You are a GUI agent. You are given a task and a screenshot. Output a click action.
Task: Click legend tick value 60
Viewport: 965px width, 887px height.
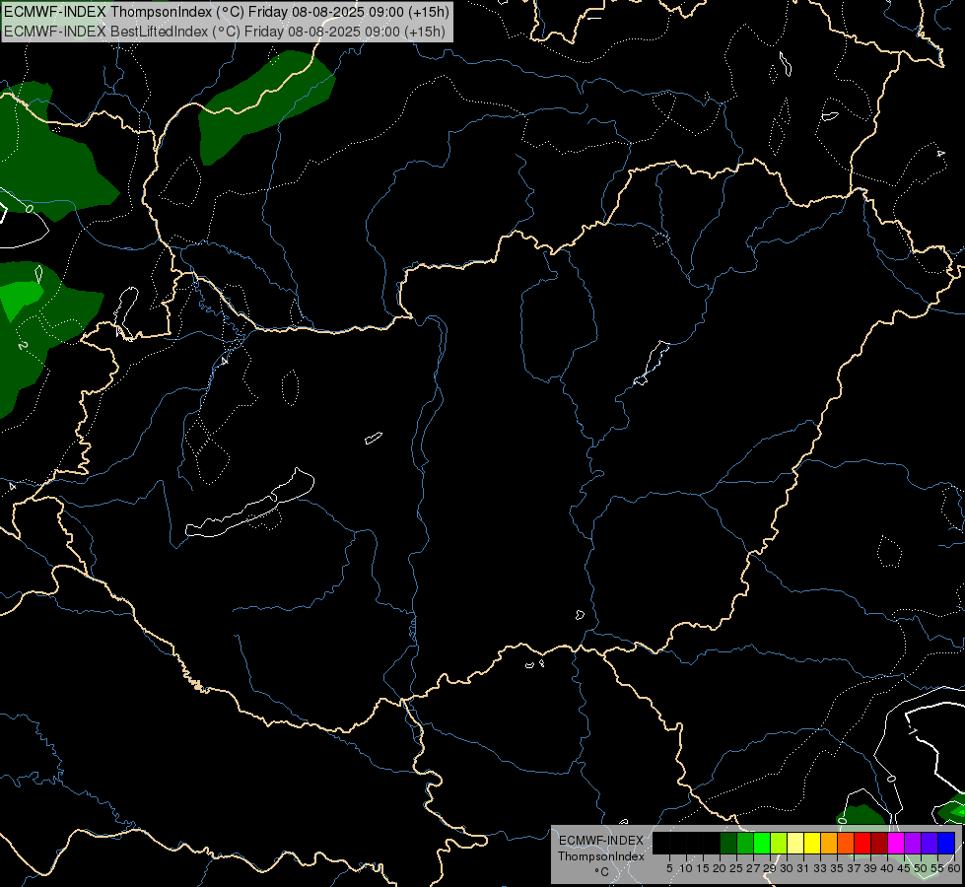pos(954,868)
